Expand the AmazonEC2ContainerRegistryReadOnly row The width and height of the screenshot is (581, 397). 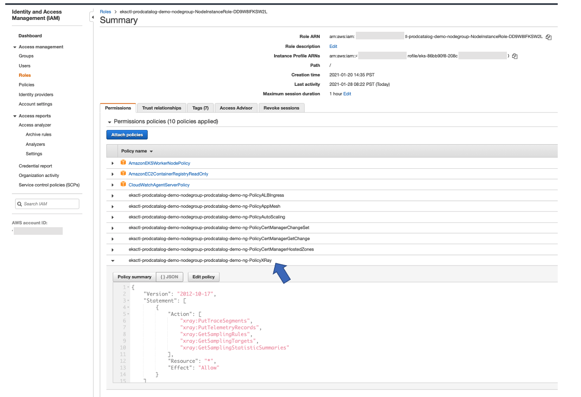coord(113,174)
